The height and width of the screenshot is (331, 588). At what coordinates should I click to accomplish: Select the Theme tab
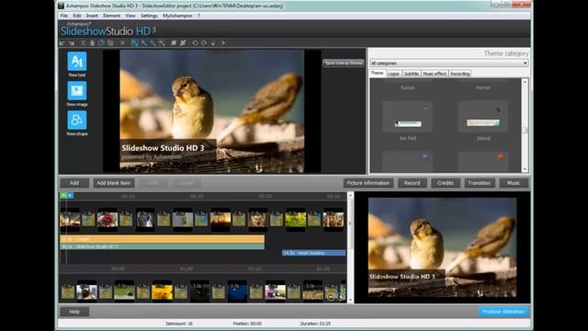pyautogui.click(x=378, y=74)
